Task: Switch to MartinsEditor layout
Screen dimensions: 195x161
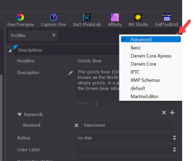Action: point(151,96)
